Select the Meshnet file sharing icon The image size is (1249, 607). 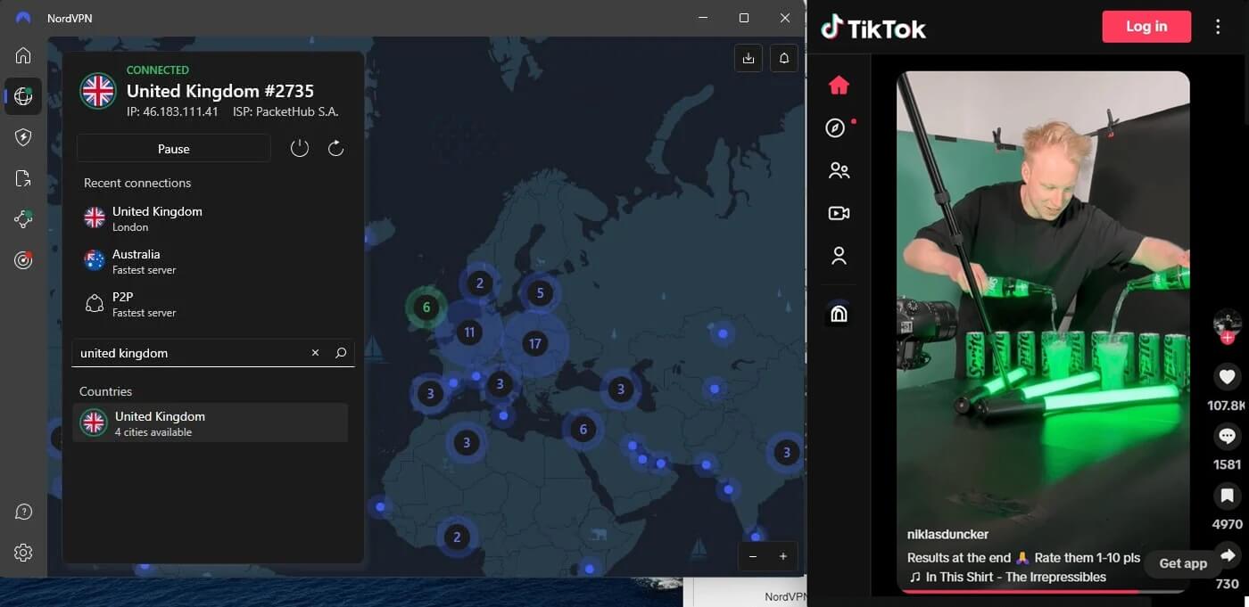pyautogui.click(x=22, y=177)
